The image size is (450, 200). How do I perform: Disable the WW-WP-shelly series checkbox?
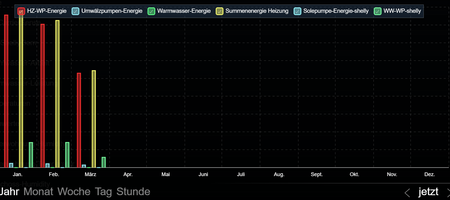coord(378,11)
